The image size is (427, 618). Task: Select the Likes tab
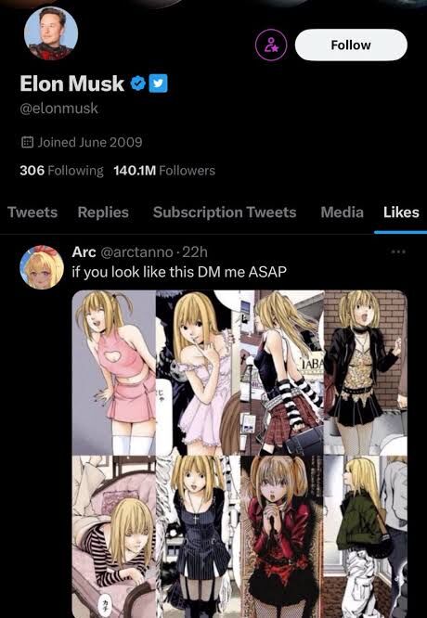(x=401, y=212)
